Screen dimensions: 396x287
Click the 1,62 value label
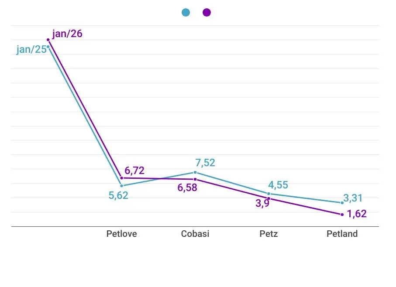[x=357, y=214]
